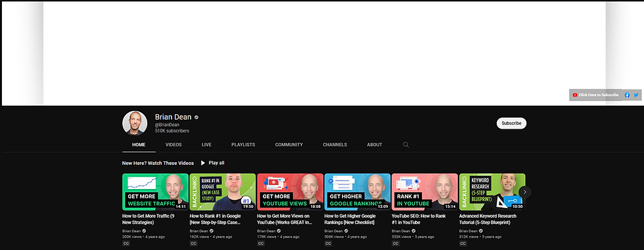Click title YouTube SEO: How to Rank #1
This screenshot has height=250, width=644.
point(419,219)
